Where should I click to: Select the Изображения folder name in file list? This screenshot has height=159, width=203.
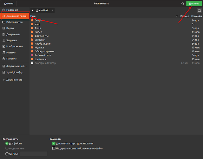(x=43, y=44)
